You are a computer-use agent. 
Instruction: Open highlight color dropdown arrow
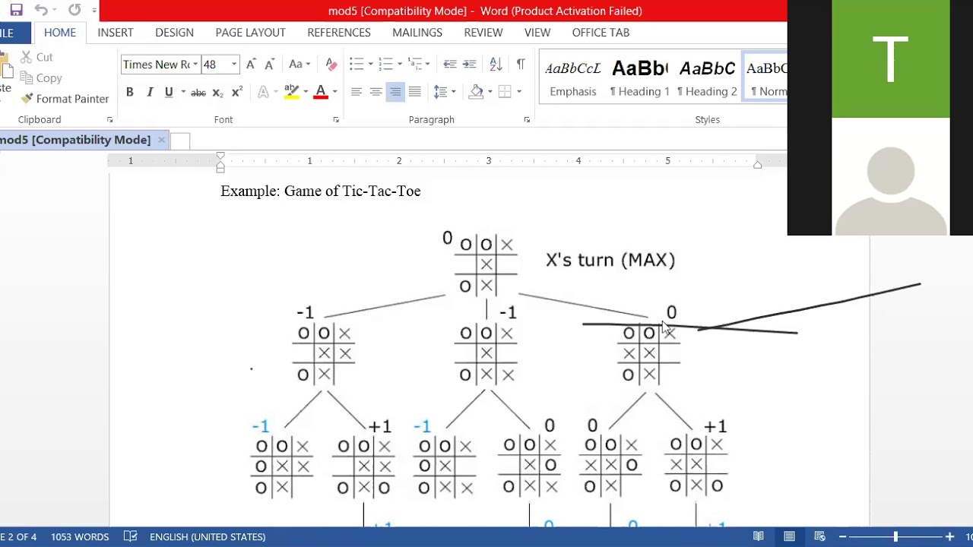[x=306, y=92]
